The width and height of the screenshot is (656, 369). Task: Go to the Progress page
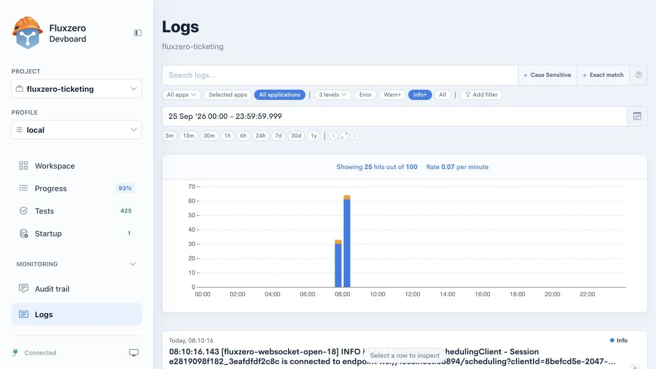[x=77, y=188]
